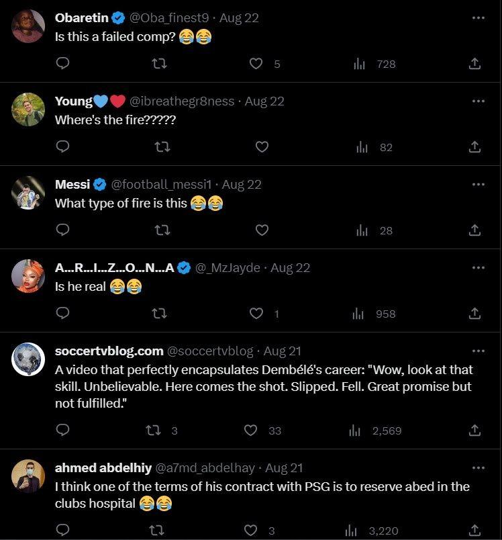View analytics on soccertvblog.com's tweet
The width and height of the screenshot is (502, 540).
click(355, 431)
